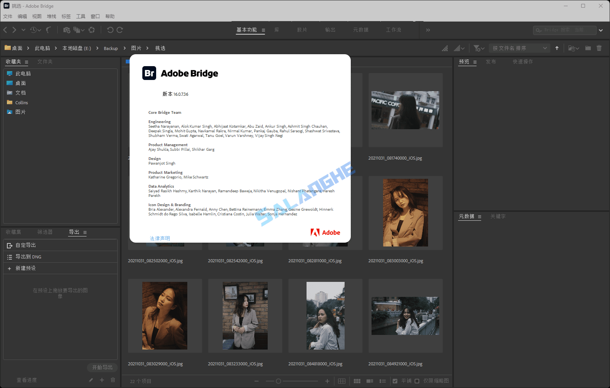Viewport: 610px width, 388px height.
Task: Go forward with the right arrow navigation icon
Action: click(14, 30)
